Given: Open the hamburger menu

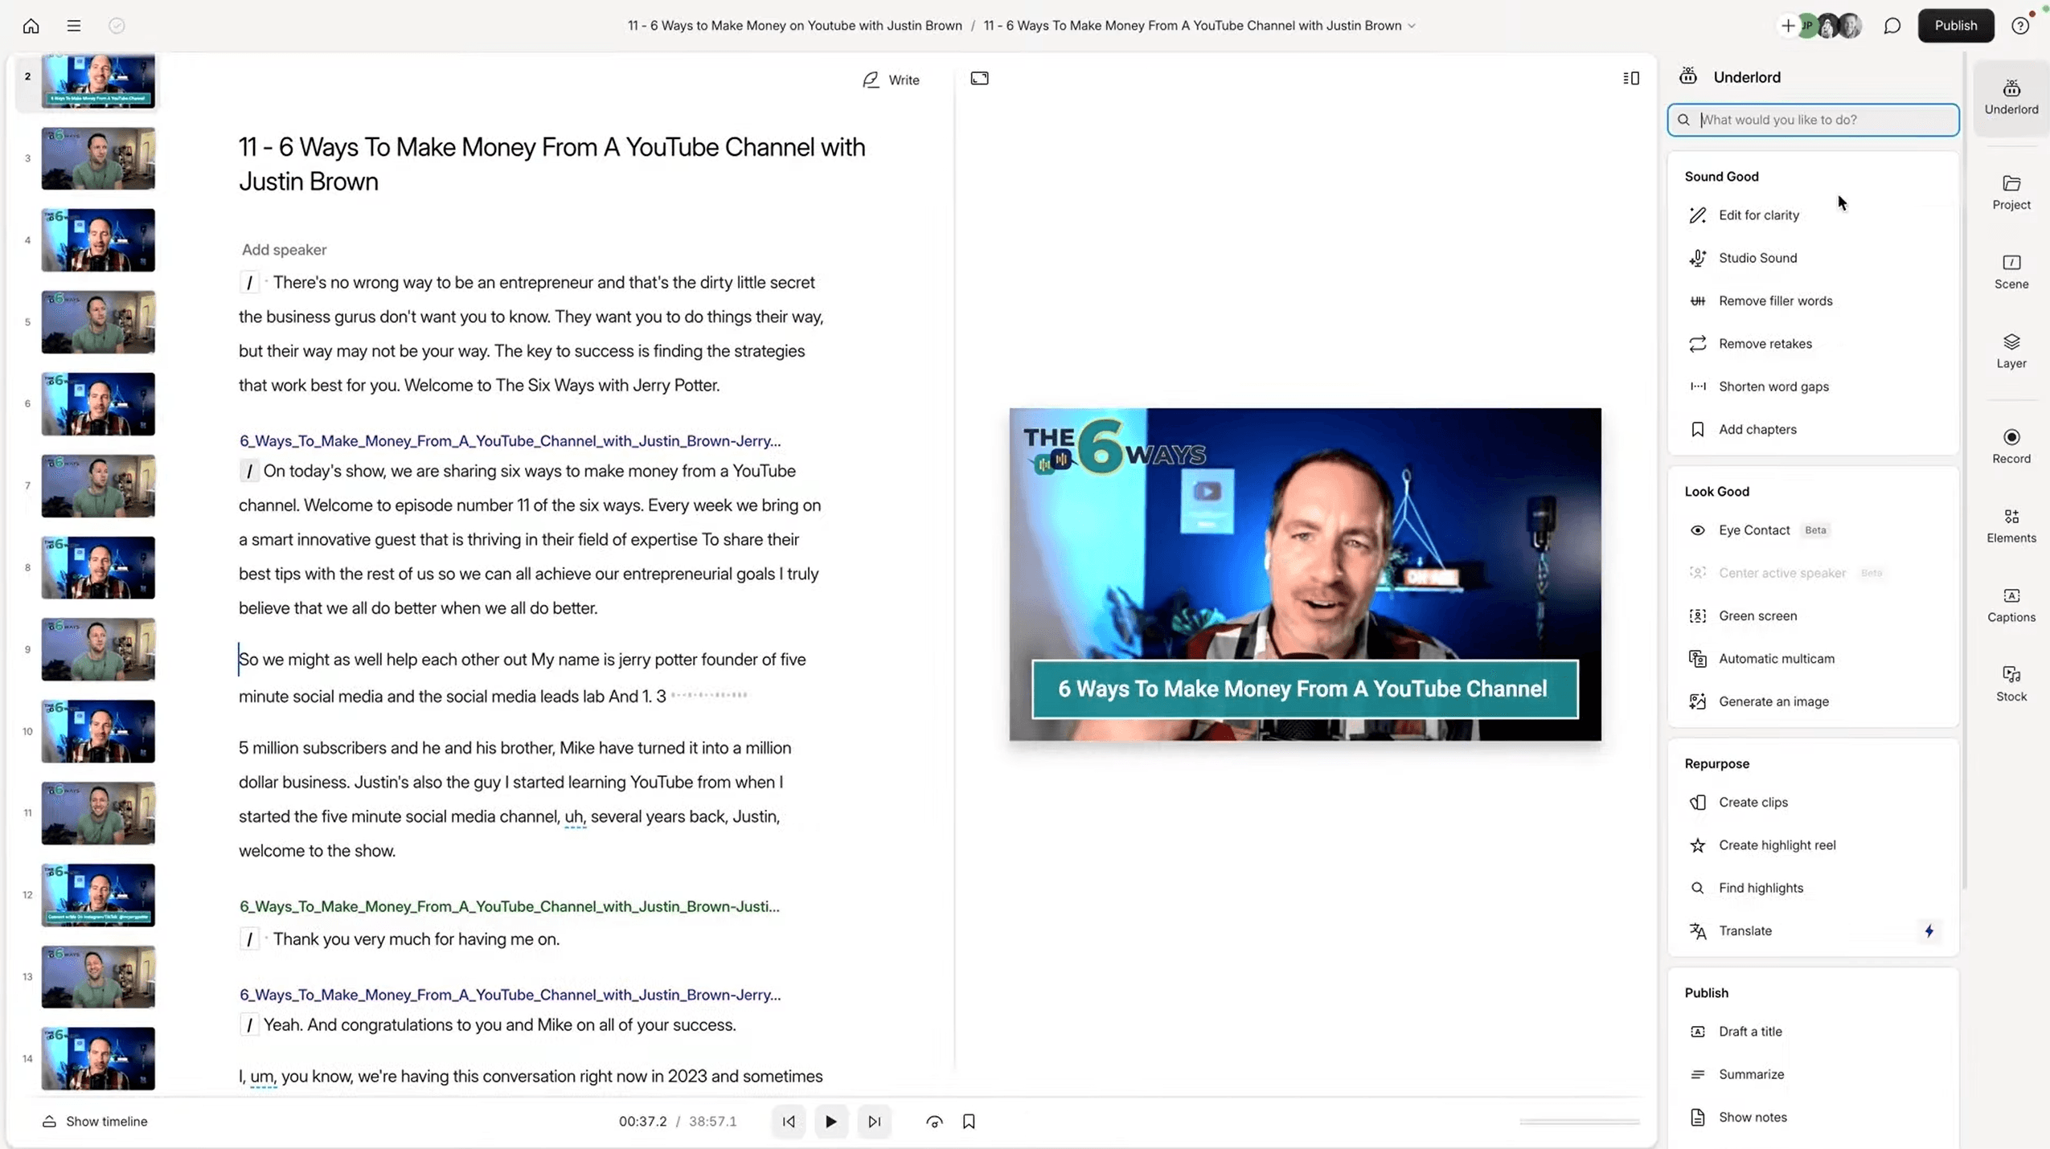Looking at the screenshot, I should [x=73, y=25].
